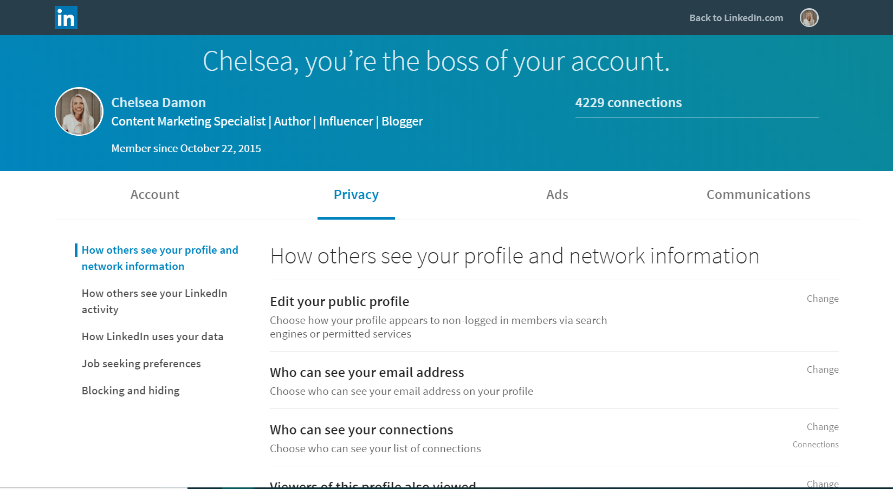This screenshot has height=489, width=893.
Task: Click the Who can see your connections heading
Action: coord(361,430)
